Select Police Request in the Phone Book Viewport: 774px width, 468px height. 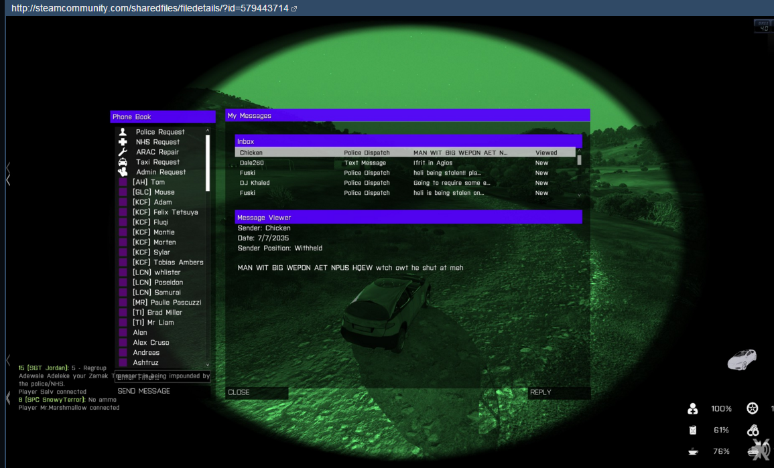(x=160, y=132)
